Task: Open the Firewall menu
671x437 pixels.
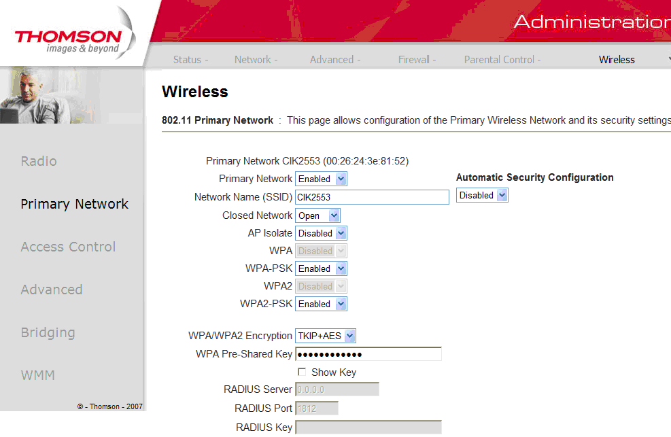Action: coord(417,59)
